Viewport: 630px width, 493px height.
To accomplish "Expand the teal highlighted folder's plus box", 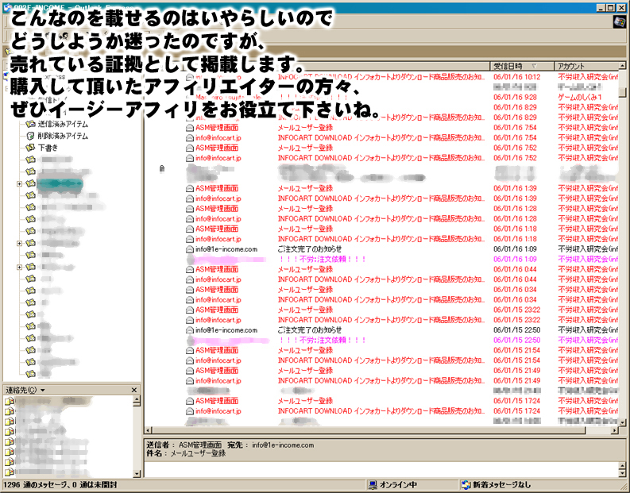I will 19,184.
